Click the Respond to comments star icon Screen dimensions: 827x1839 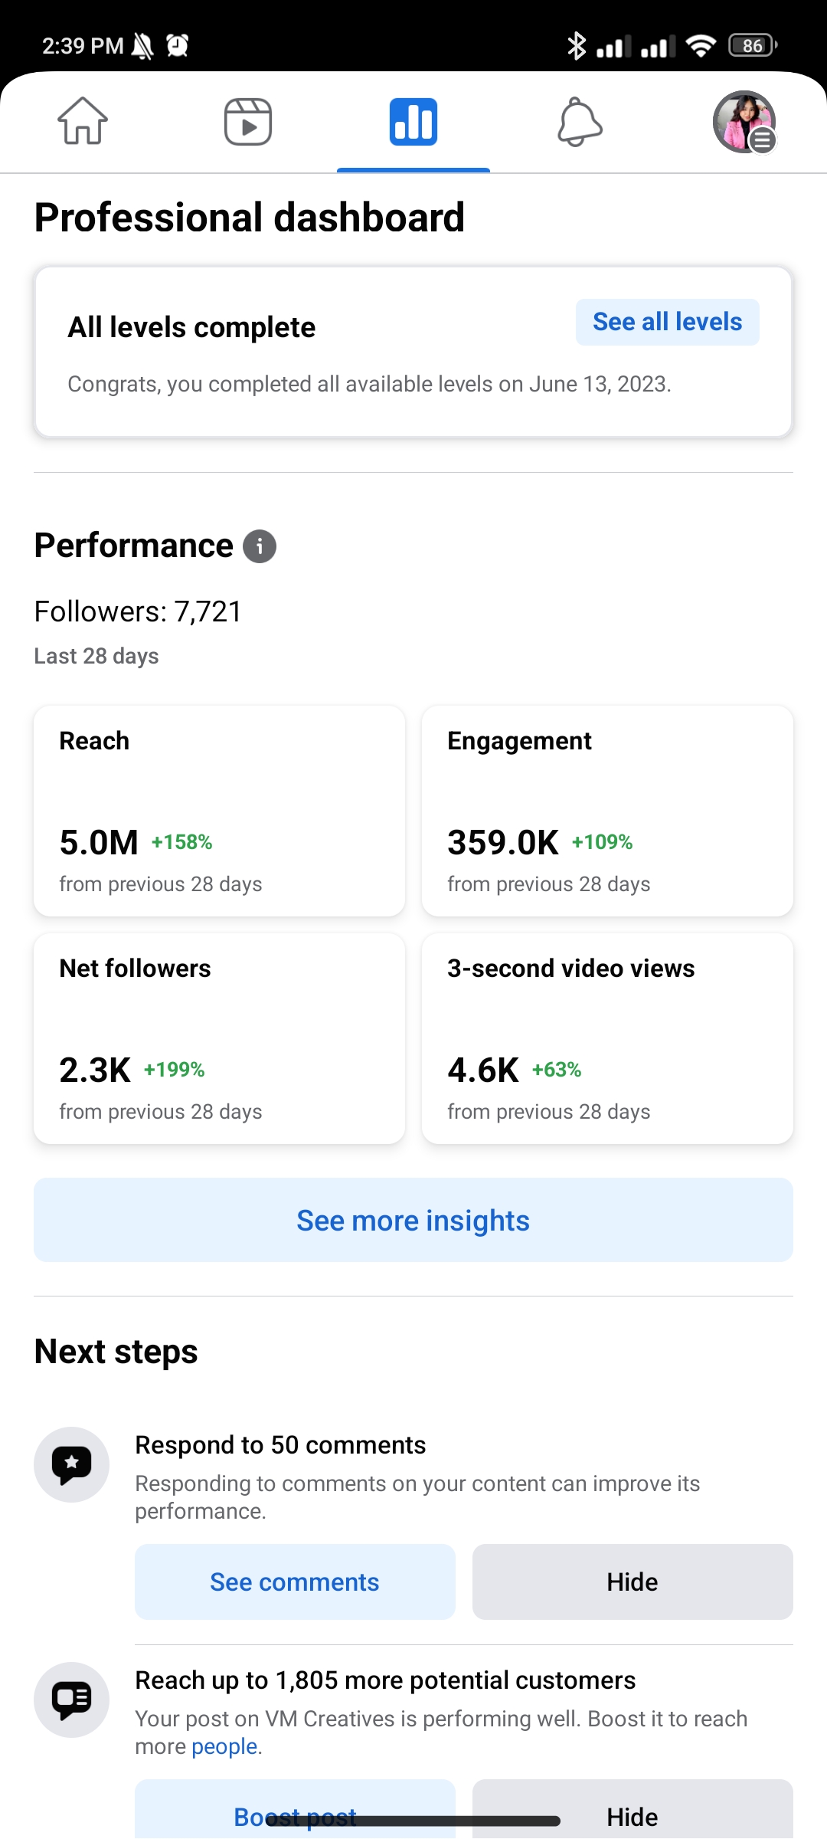[72, 1464]
